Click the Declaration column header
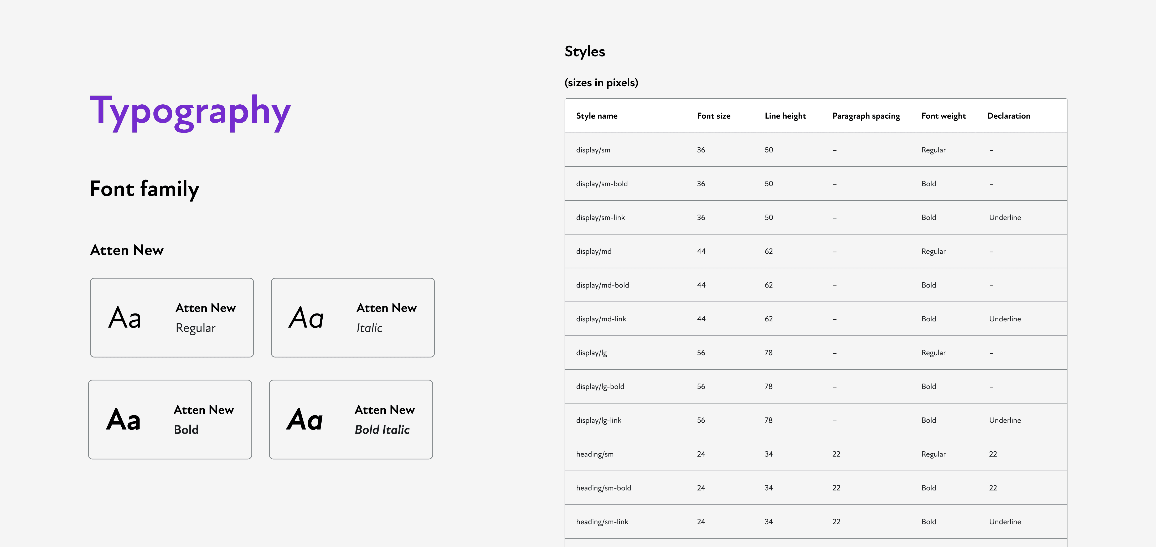This screenshot has height=547, width=1156. (x=1008, y=116)
